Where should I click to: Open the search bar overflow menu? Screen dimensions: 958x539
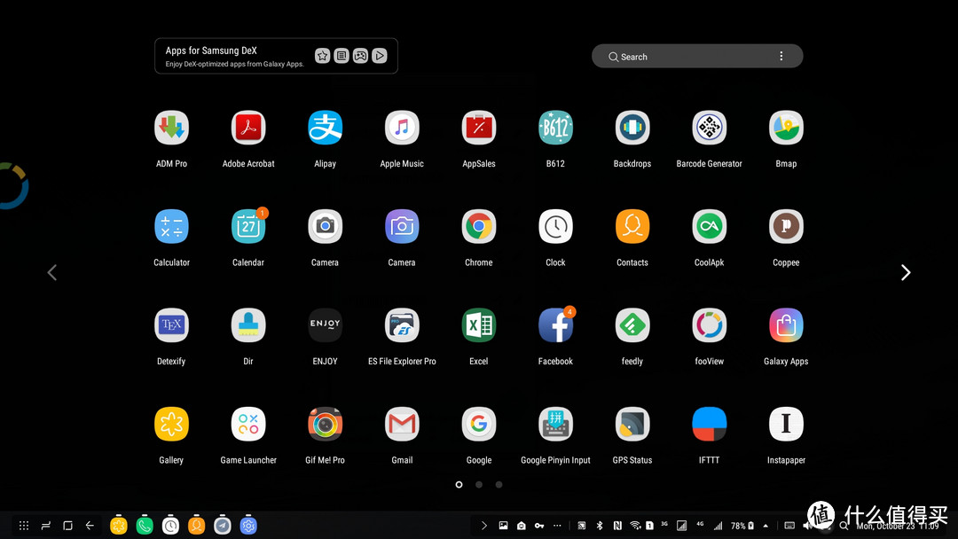[x=781, y=55]
